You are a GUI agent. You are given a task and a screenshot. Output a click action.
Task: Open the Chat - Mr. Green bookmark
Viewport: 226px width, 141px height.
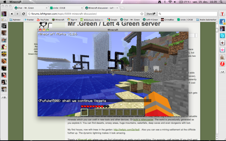[130, 20]
